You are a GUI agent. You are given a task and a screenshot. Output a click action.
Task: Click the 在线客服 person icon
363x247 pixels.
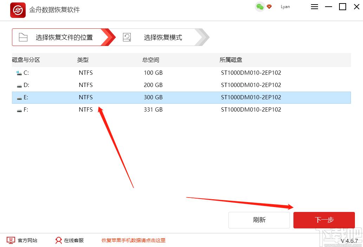[59, 240]
